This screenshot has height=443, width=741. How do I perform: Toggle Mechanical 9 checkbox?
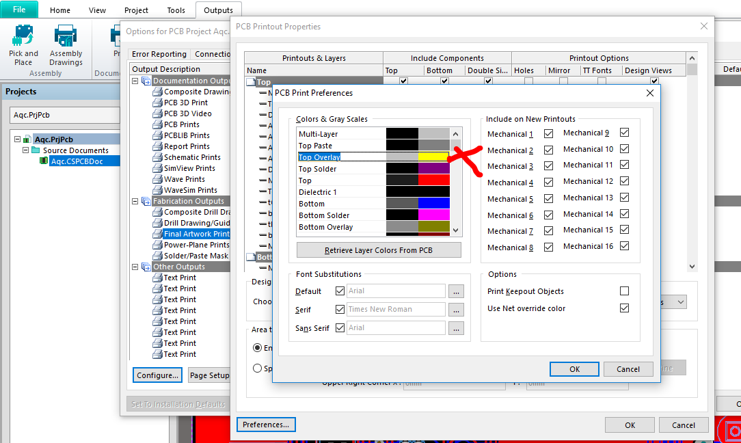[x=624, y=133]
